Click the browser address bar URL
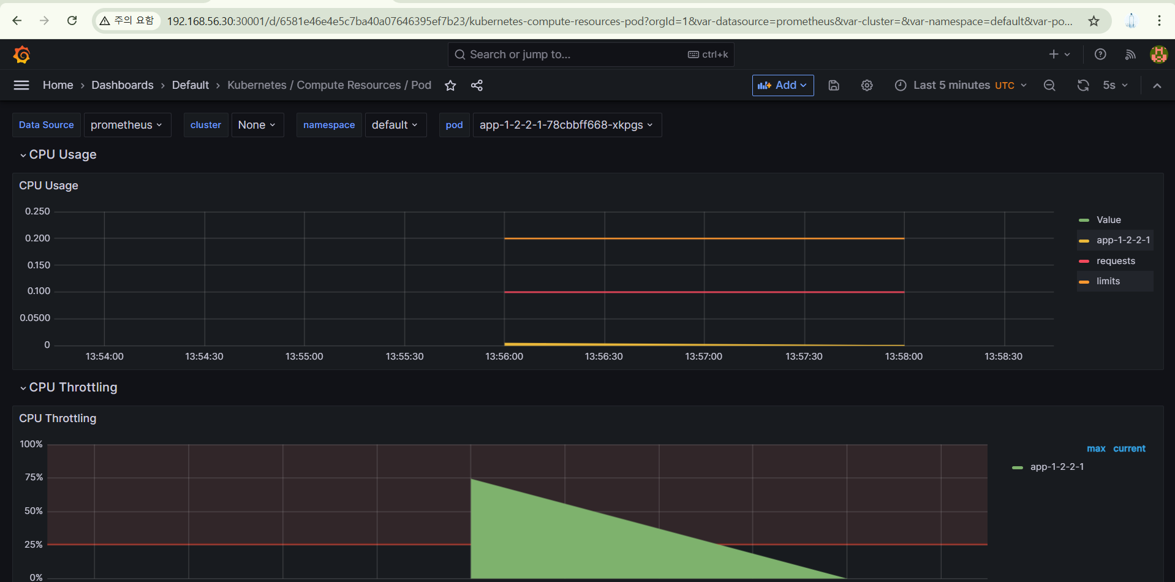The width and height of the screenshot is (1175, 582). 619,21
